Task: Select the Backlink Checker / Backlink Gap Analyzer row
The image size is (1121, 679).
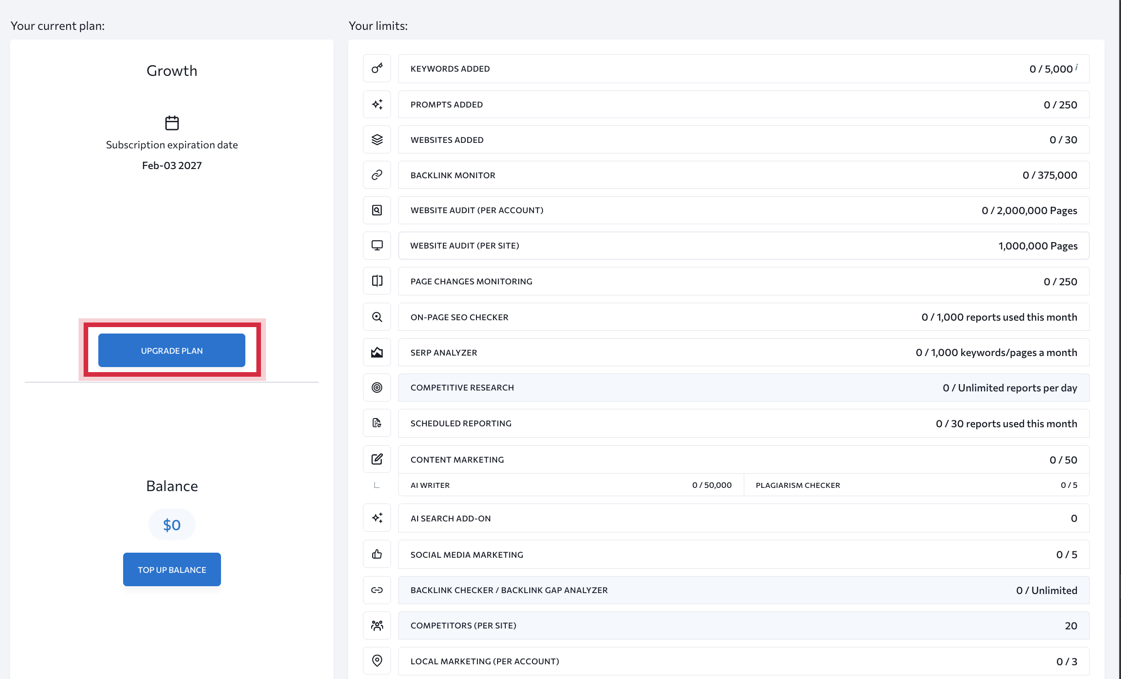Action: pos(743,590)
